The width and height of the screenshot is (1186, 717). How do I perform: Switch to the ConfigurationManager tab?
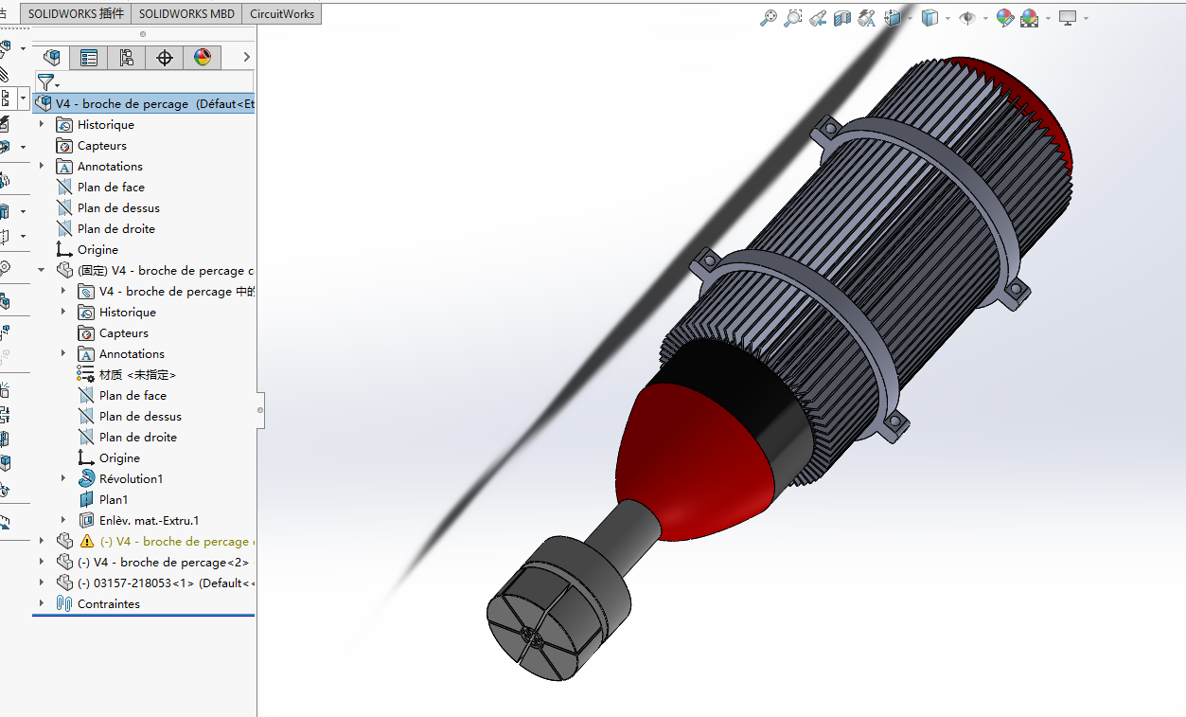pyautogui.click(x=127, y=58)
